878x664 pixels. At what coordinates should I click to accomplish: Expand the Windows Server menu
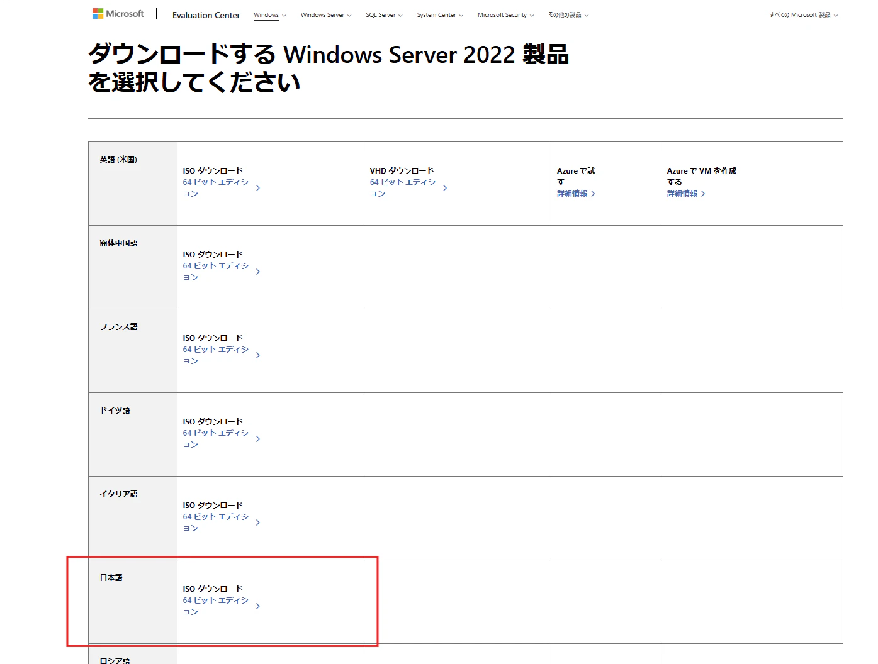coord(326,15)
